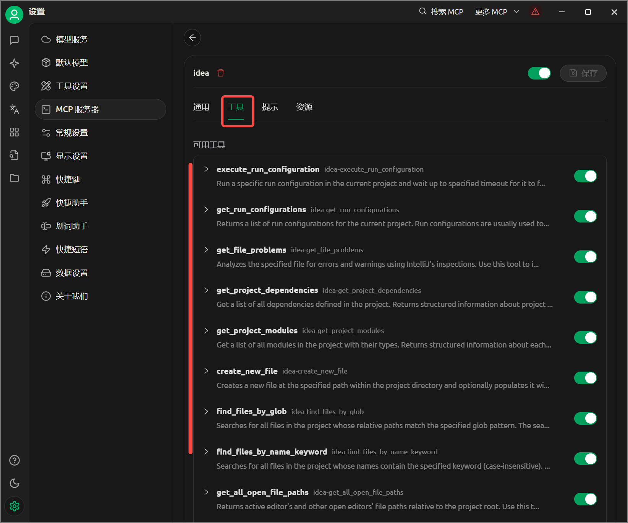This screenshot has height=523, width=628.
Task: Open the help question mark icon
Action: coord(15,460)
